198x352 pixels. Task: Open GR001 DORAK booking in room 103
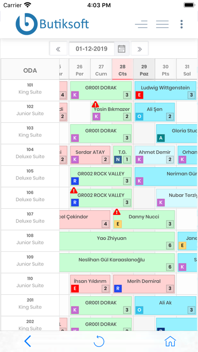coord(101,134)
